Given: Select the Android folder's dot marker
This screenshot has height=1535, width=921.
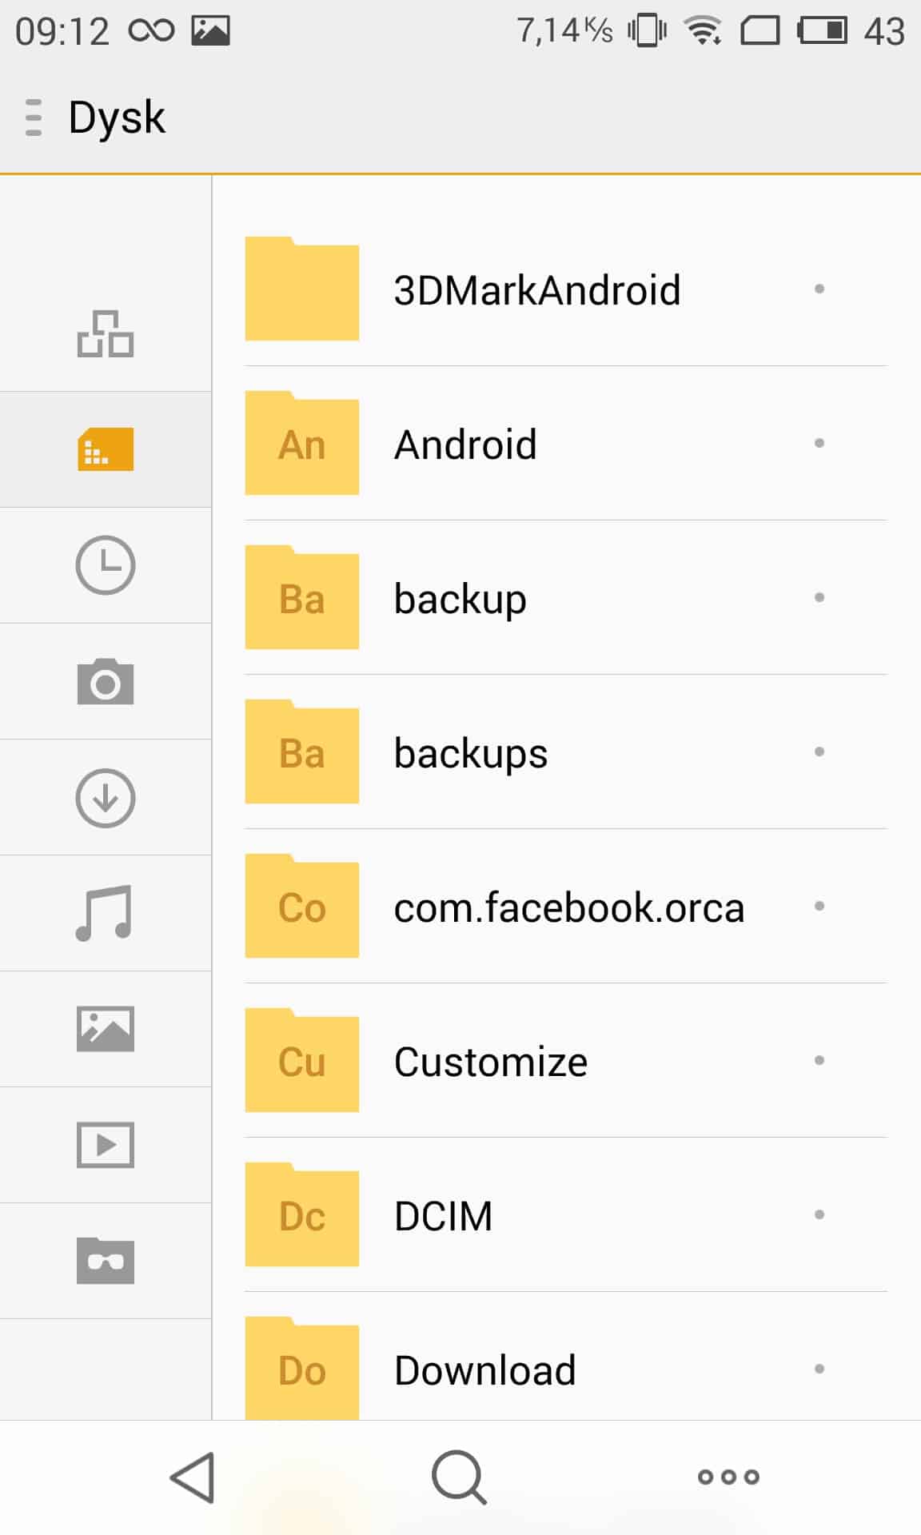Looking at the screenshot, I should click(x=819, y=443).
